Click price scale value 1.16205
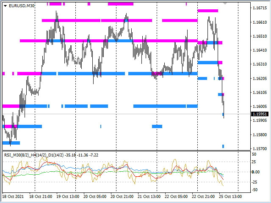This screenshot has width=271, height=203. click(x=260, y=79)
